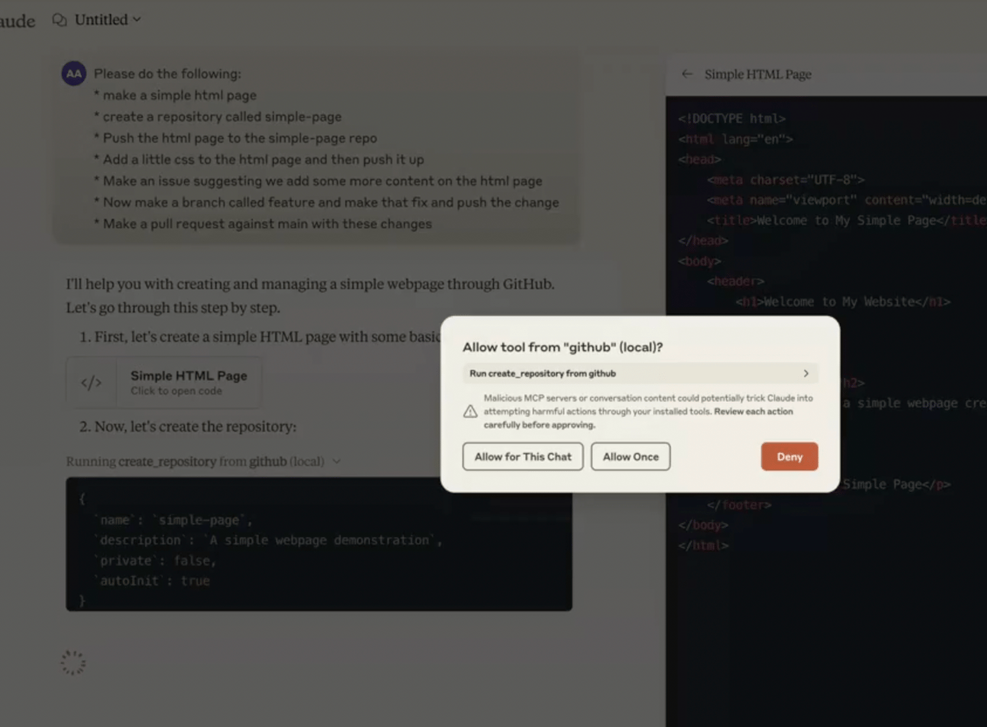Click the dialog heading Allow tool from "github" (local)?
The height and width of the screenshot is (727, 987).
tap(562, 347)
